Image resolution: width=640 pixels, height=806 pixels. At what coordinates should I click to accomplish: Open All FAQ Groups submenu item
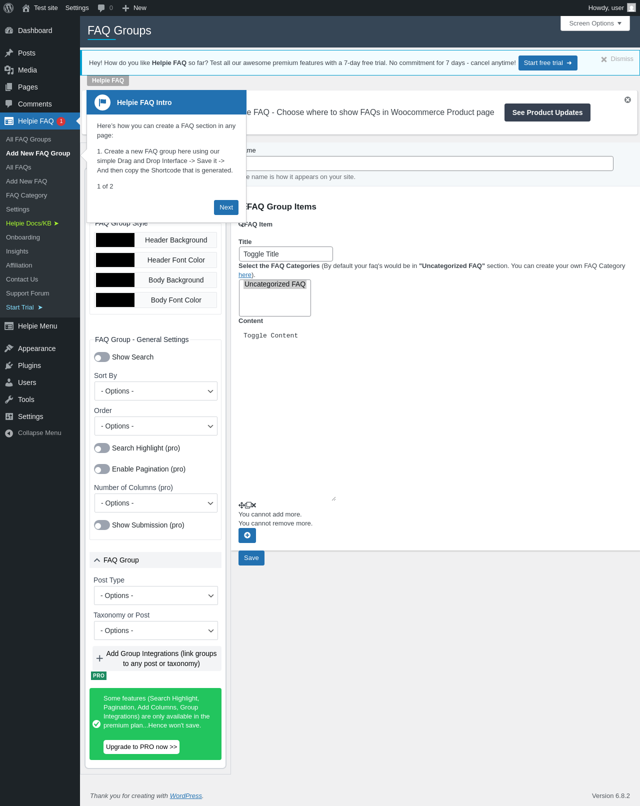click(x=28, y=139)
